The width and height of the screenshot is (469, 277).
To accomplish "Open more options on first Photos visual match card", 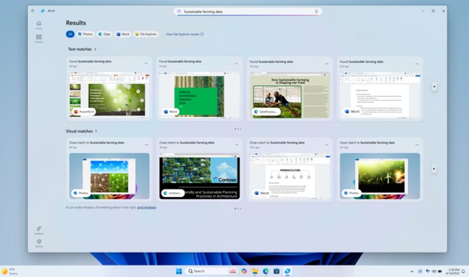I will (x=147, y=145).
